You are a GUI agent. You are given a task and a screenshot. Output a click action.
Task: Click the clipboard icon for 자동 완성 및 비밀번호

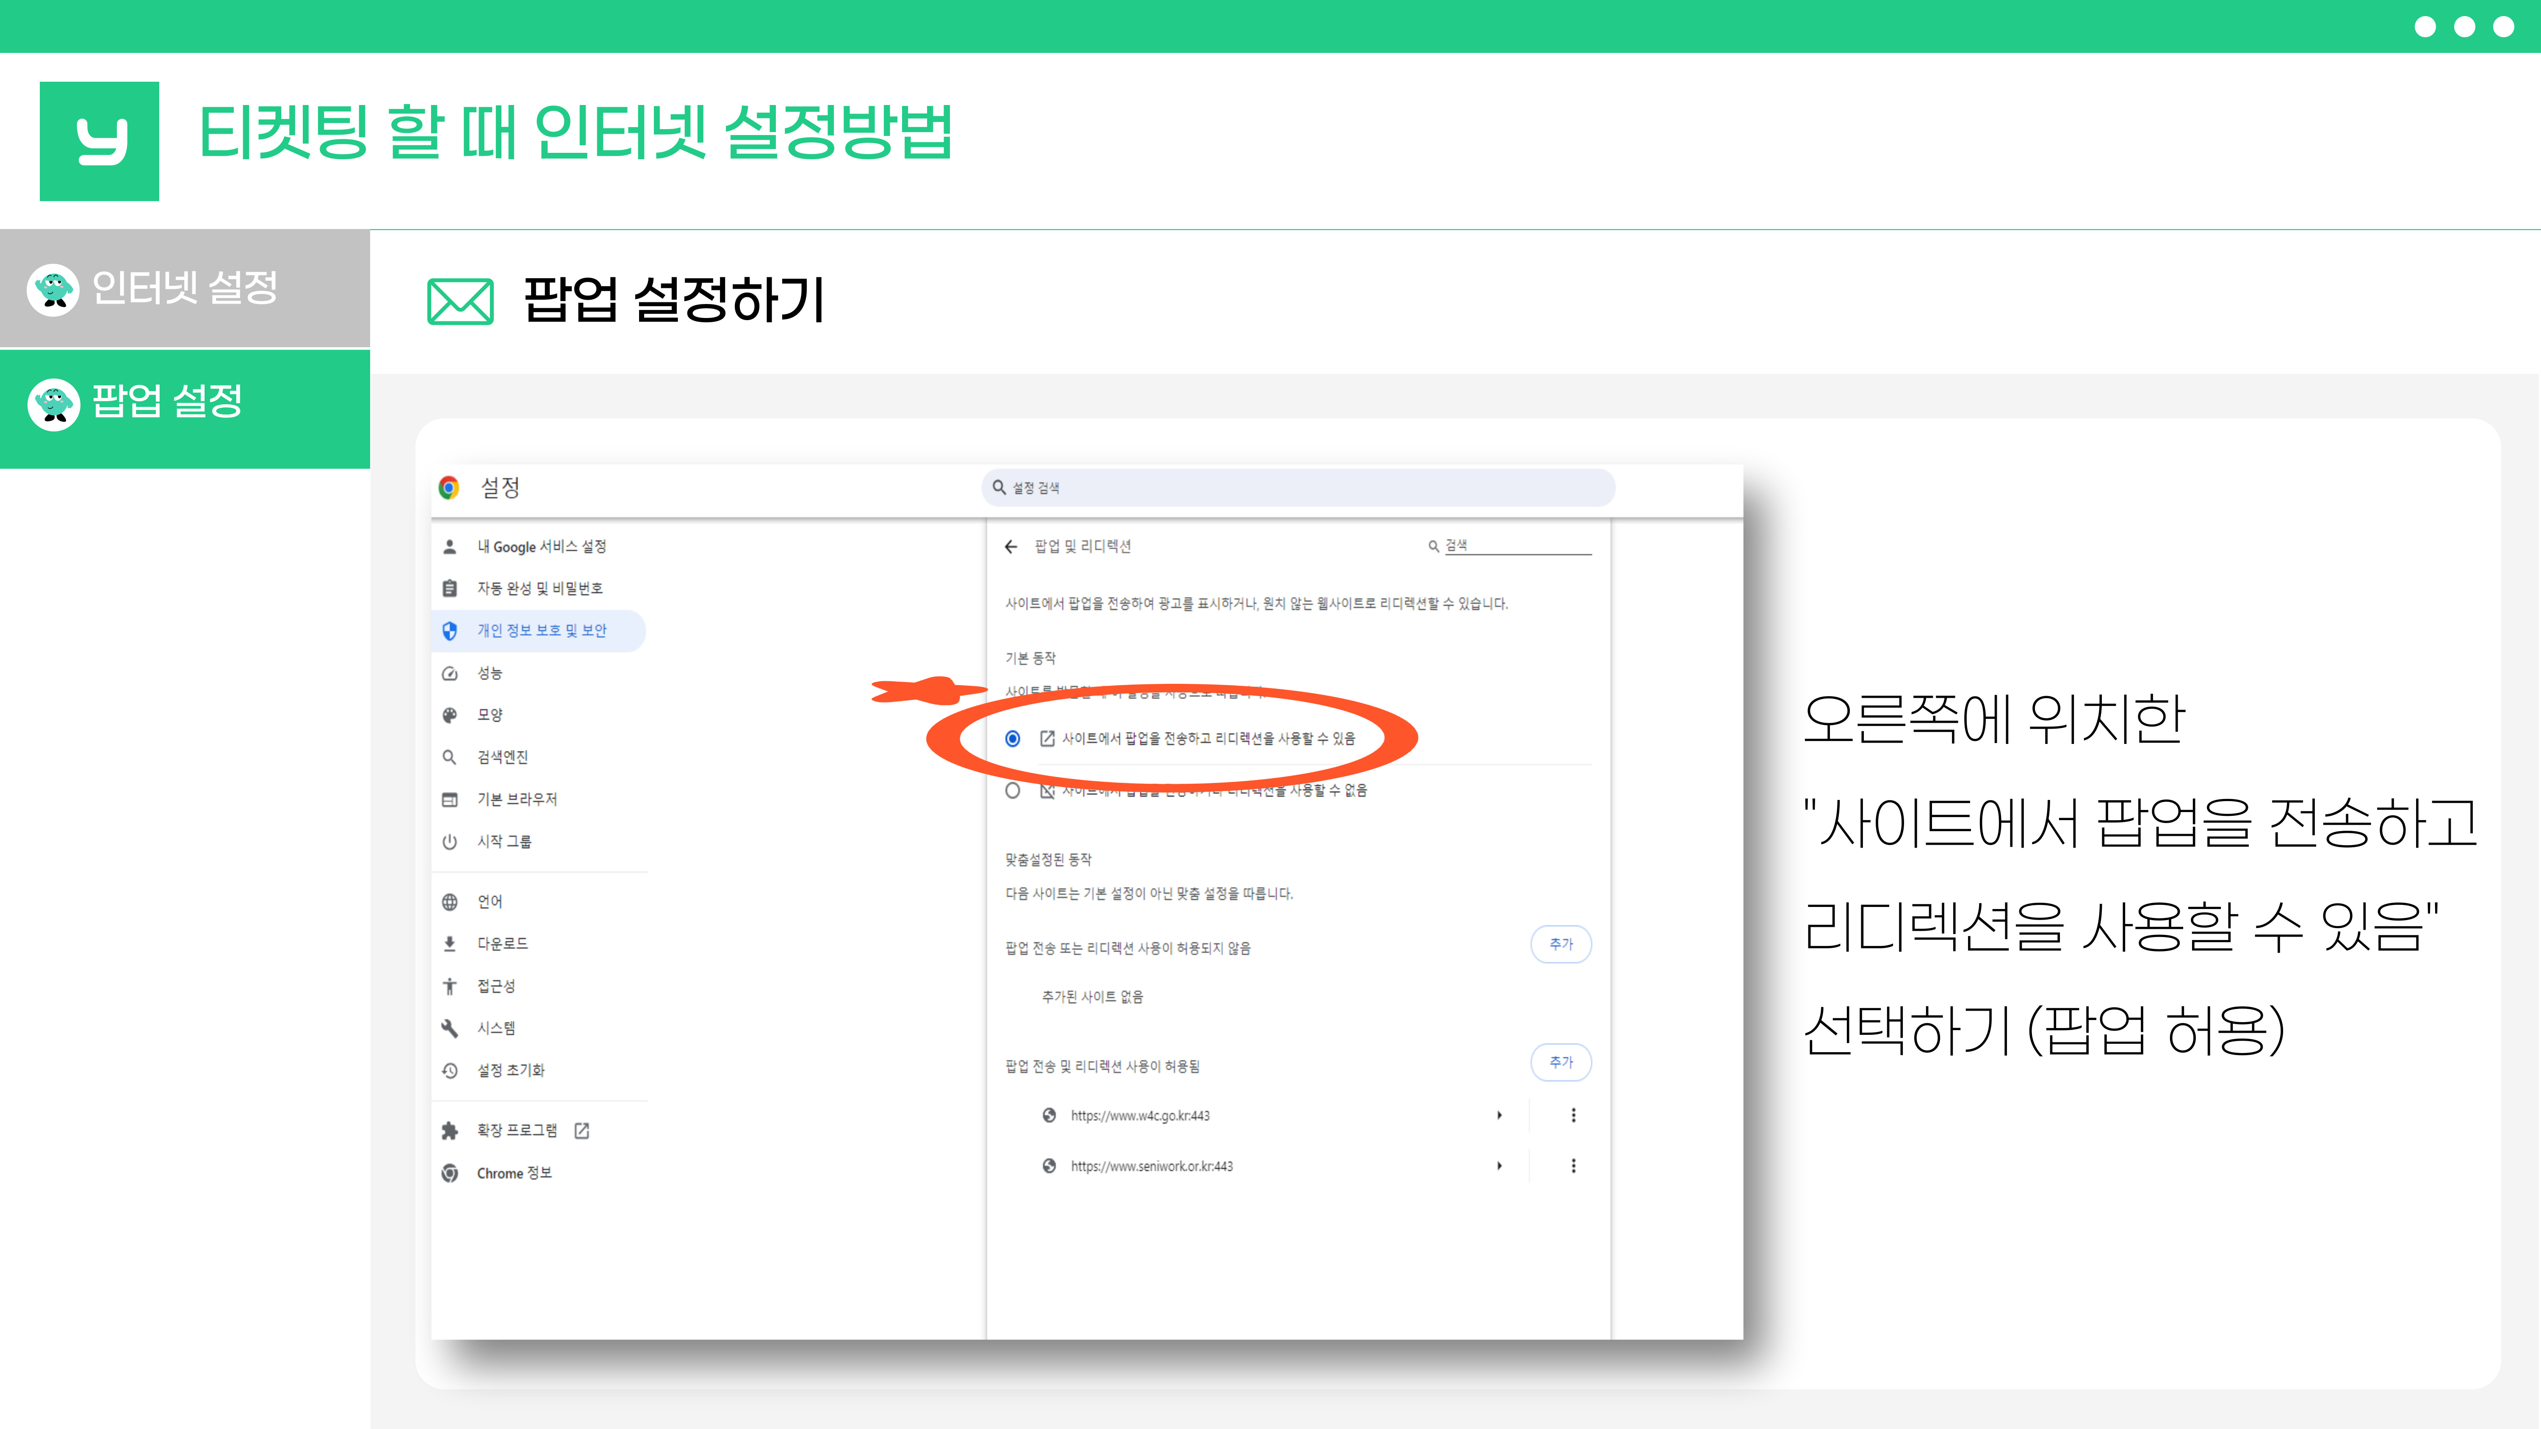tap(450, 589)
